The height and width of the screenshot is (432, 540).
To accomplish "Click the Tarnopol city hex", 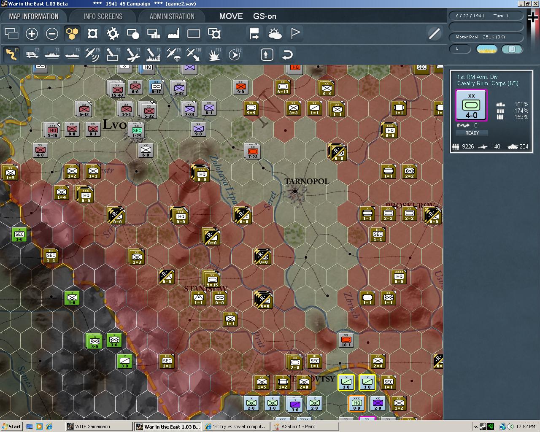I will click(x=295, y=192).
